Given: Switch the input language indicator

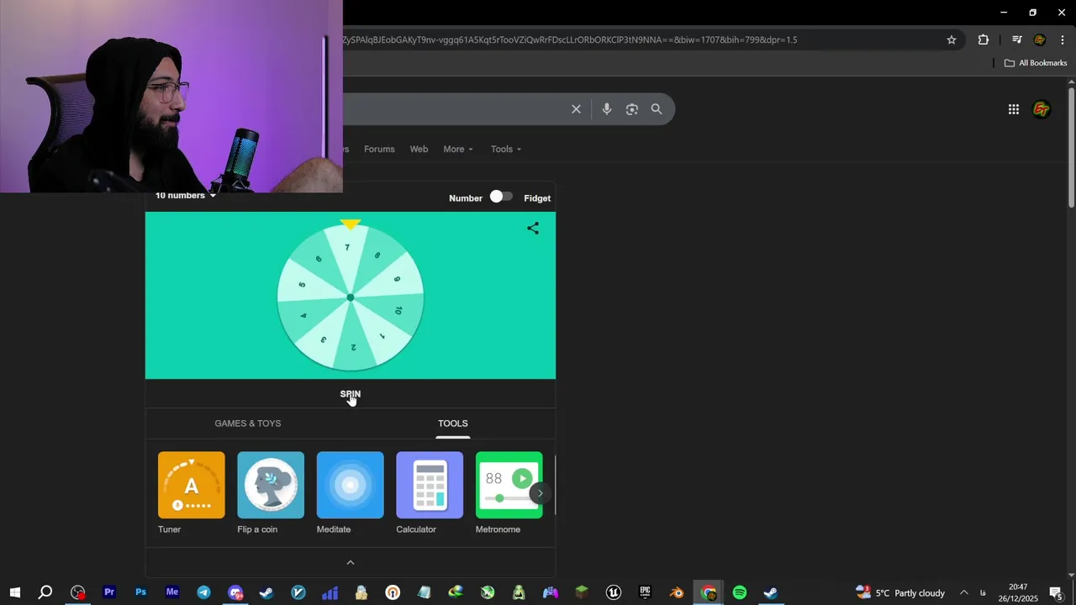Looking at the screenshot, I should pyautogui.click(x=983, y=592).
